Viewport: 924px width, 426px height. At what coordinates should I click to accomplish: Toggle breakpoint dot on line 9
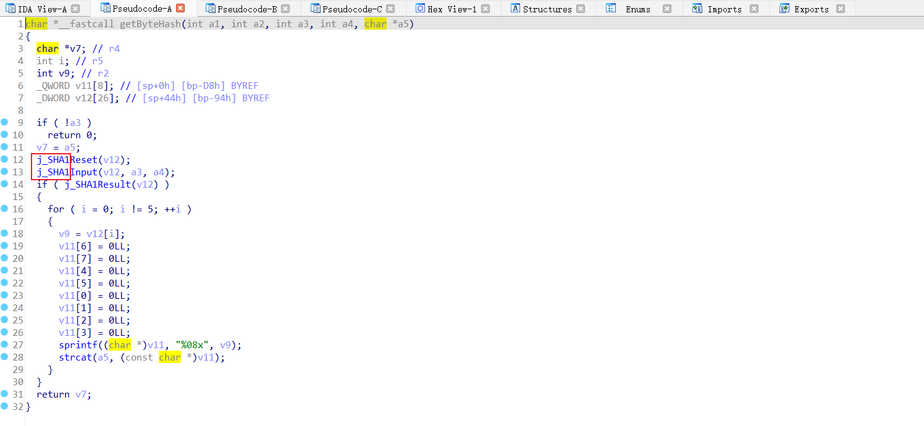pyautogui.click(x=4, y=122)
